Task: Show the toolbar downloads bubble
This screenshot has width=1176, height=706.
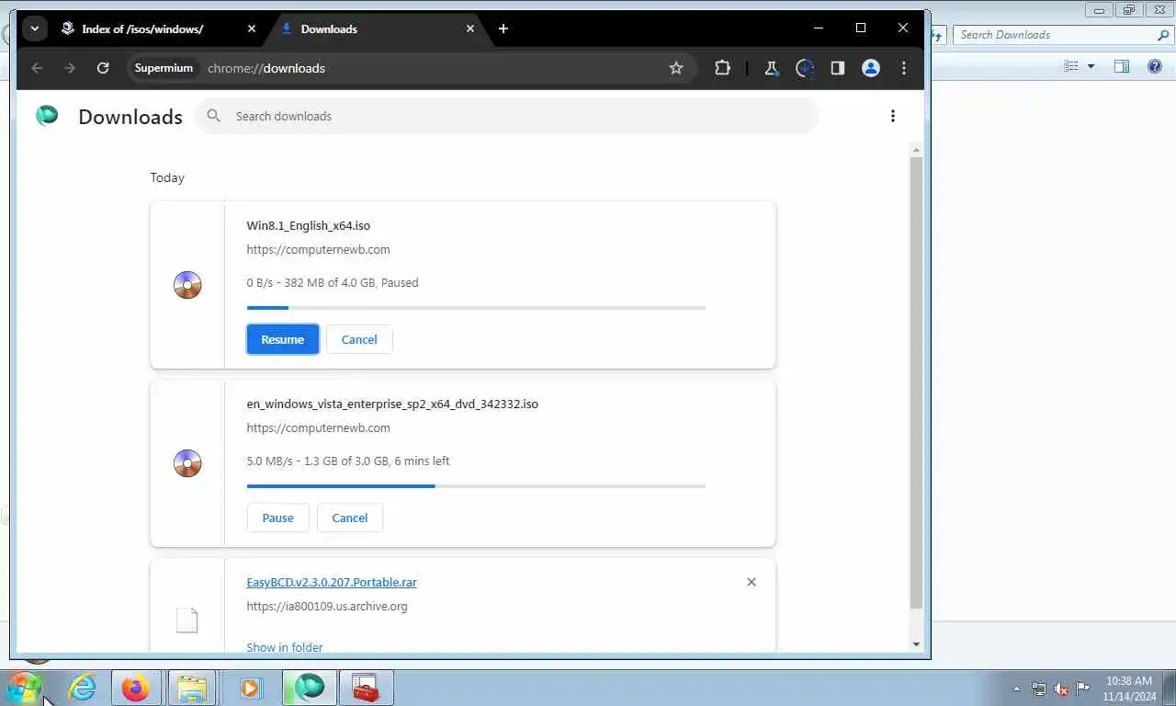Action: (805, 68)
